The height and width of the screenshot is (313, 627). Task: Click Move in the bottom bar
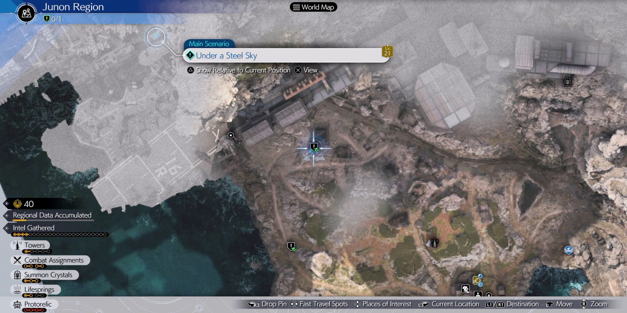pos(564,304)
